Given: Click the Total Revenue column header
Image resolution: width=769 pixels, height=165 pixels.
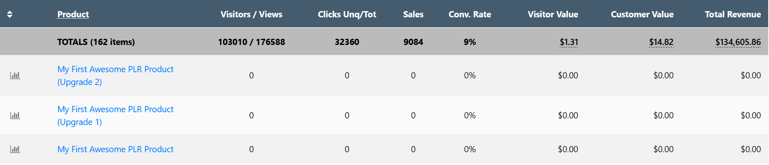Looking at the screenshot, I should tap(733, 14).
